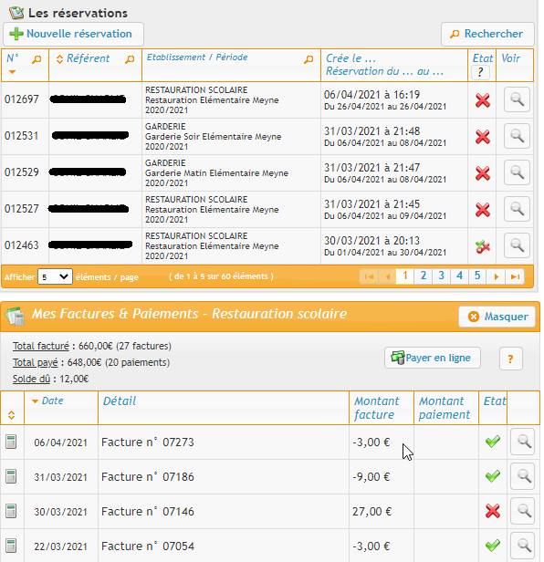Open the Rechercher search button
This screenshot has height=562, width=544.
(x=487, y=34)
